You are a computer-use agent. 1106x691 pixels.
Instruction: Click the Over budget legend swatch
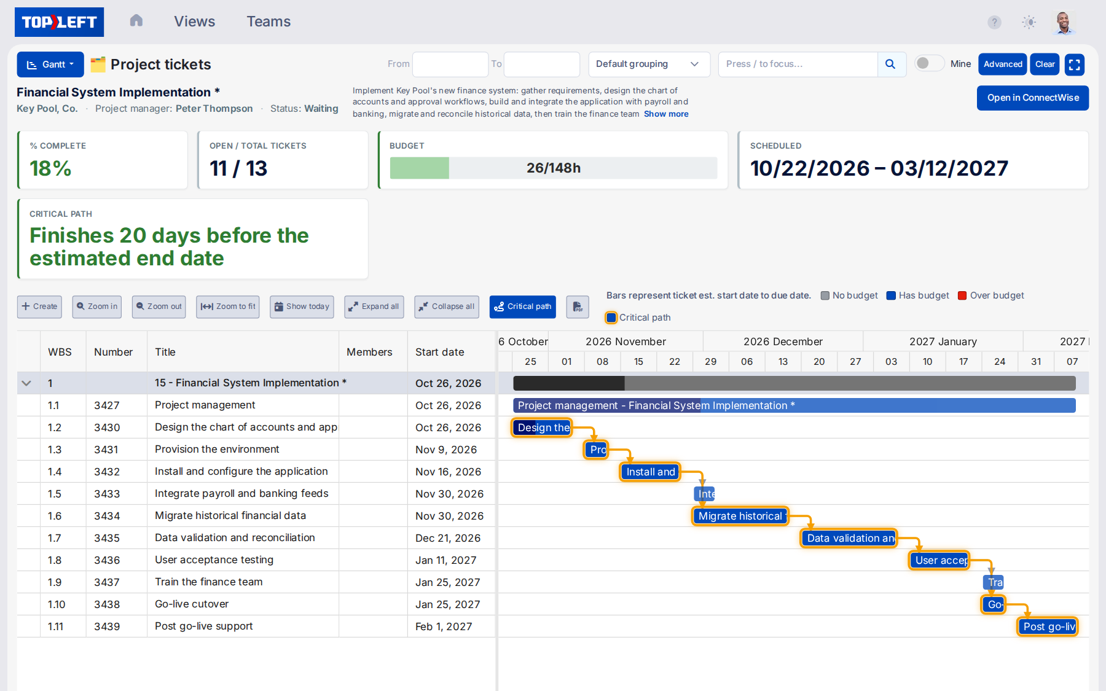click(x=962, y=295)
